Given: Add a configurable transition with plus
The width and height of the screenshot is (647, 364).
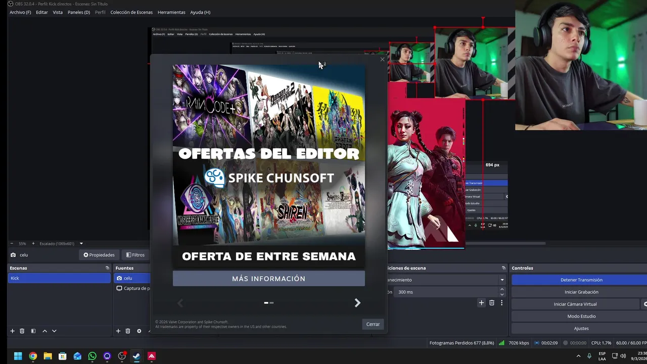Looking at the screenshot, I should tap(481, 303).
